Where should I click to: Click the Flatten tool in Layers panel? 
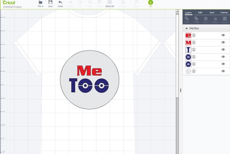(215, 20)
